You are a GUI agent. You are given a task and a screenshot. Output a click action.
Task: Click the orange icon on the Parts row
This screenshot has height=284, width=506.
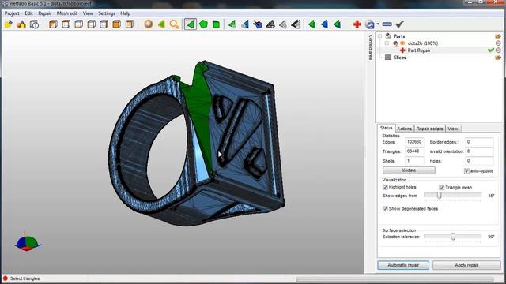(498, 36)
